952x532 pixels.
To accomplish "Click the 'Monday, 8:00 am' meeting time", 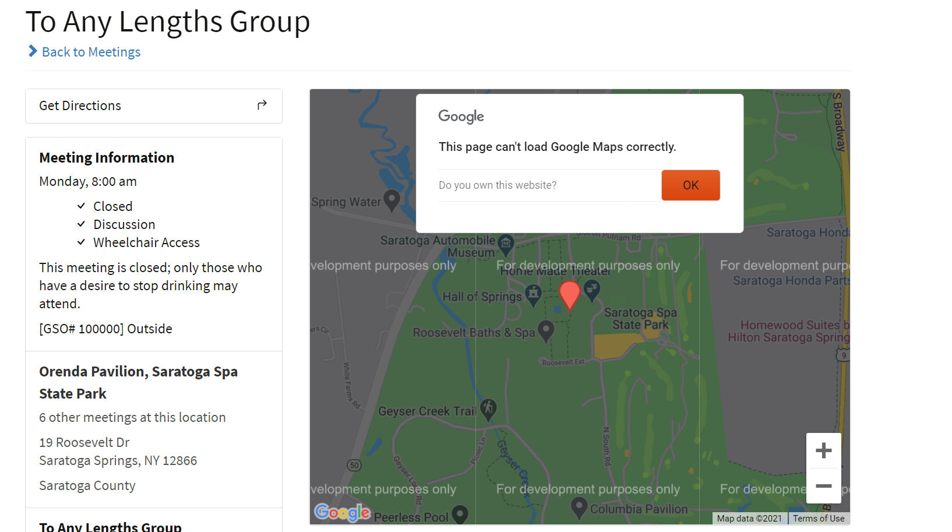I will [x=88, y=181].
